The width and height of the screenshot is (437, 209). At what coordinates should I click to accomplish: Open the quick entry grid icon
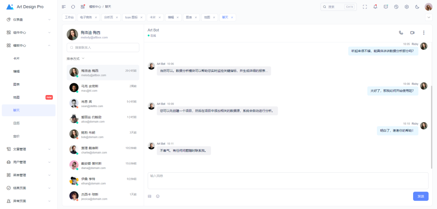[83, 7]
